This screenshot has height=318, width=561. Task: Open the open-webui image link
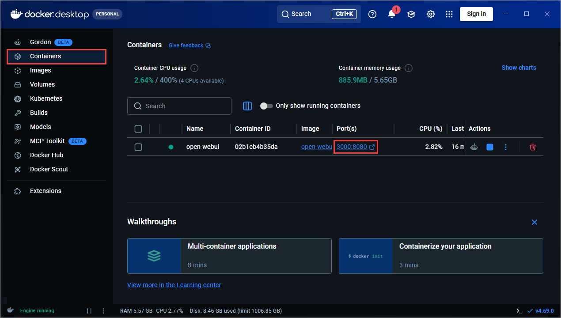(x=316, y=147)
